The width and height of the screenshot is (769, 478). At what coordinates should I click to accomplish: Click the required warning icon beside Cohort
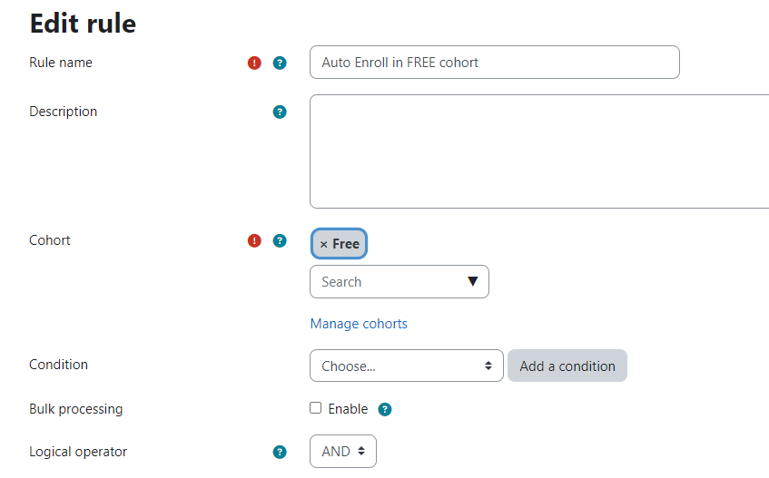click(x=254, y=240)
